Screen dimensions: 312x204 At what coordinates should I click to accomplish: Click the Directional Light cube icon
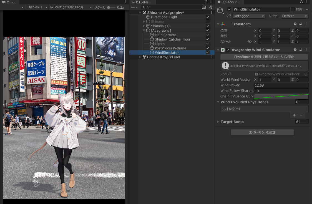(148, 17)
